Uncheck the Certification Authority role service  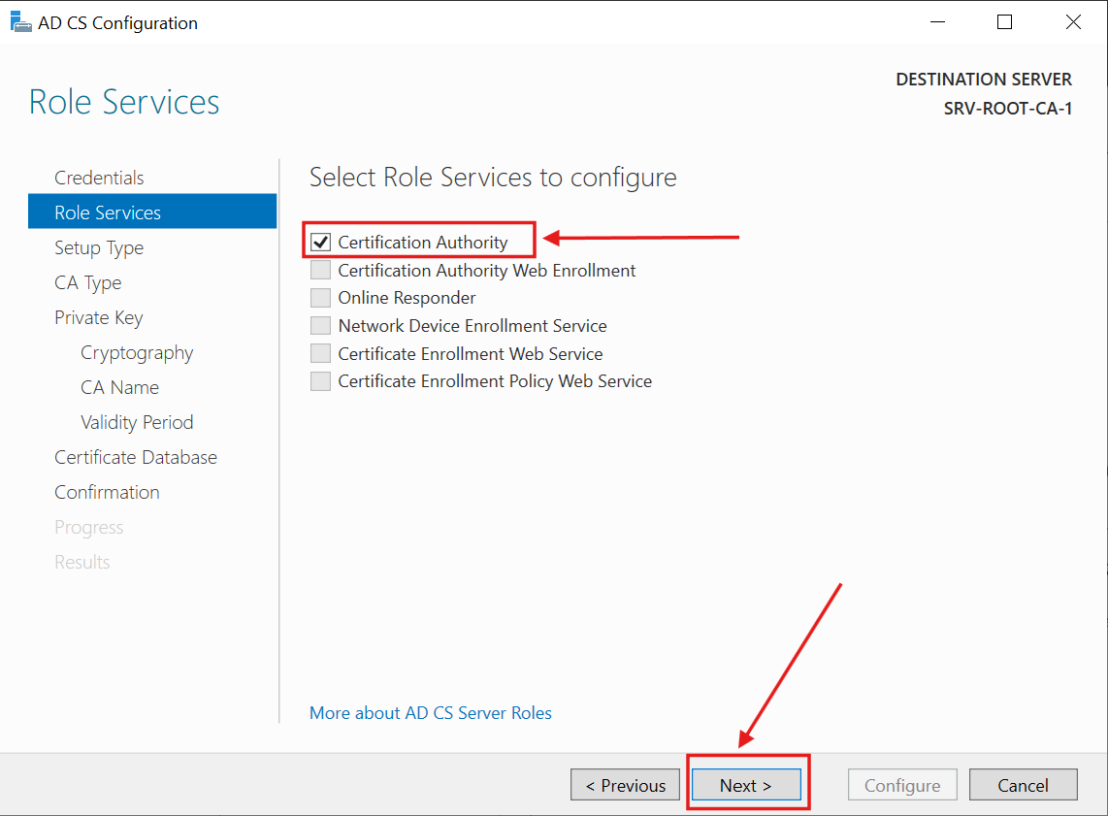(x=320, y=242)
